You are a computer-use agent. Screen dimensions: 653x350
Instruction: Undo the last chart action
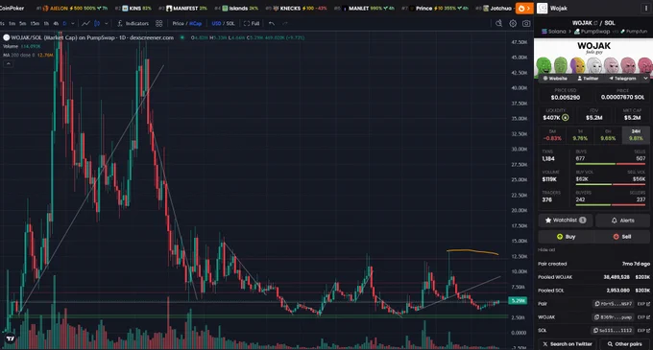coord(272,23)
